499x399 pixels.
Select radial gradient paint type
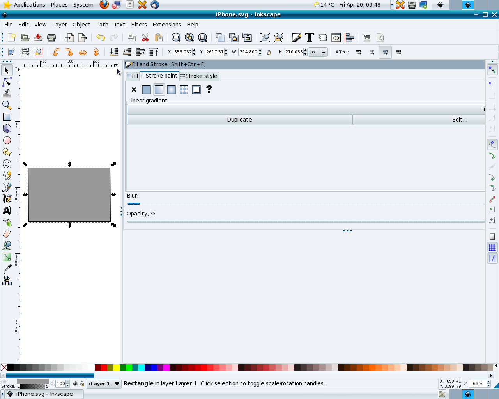click(x=171, y=90)
